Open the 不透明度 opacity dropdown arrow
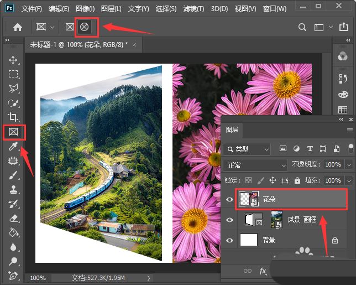Viewport: 356px width, 285px height. click(349, 164)
